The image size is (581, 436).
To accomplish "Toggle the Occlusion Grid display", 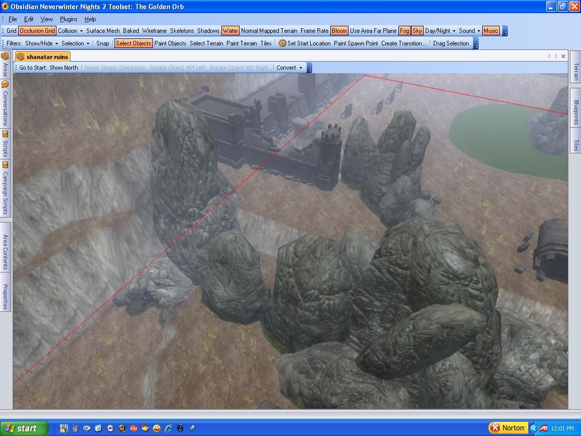I will (x=37, y=31).
